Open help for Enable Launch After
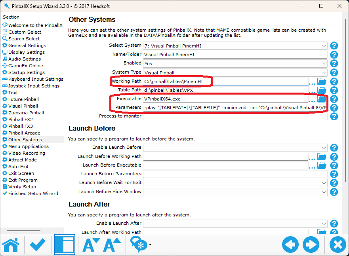349x256 pixels. click(334, 224)
